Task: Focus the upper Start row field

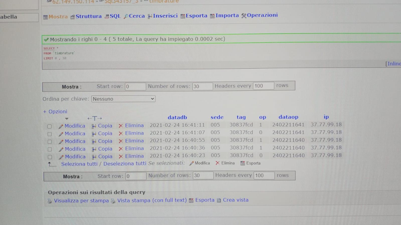Action: point(135,87)
